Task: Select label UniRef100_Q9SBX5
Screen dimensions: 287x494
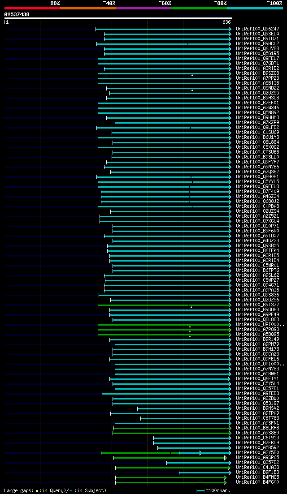Action: click(257, 246)
